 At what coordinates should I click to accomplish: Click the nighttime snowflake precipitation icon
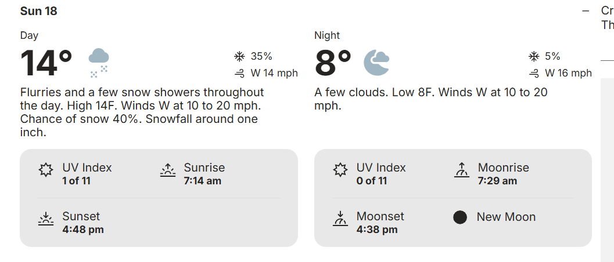(x=533, y=56)
